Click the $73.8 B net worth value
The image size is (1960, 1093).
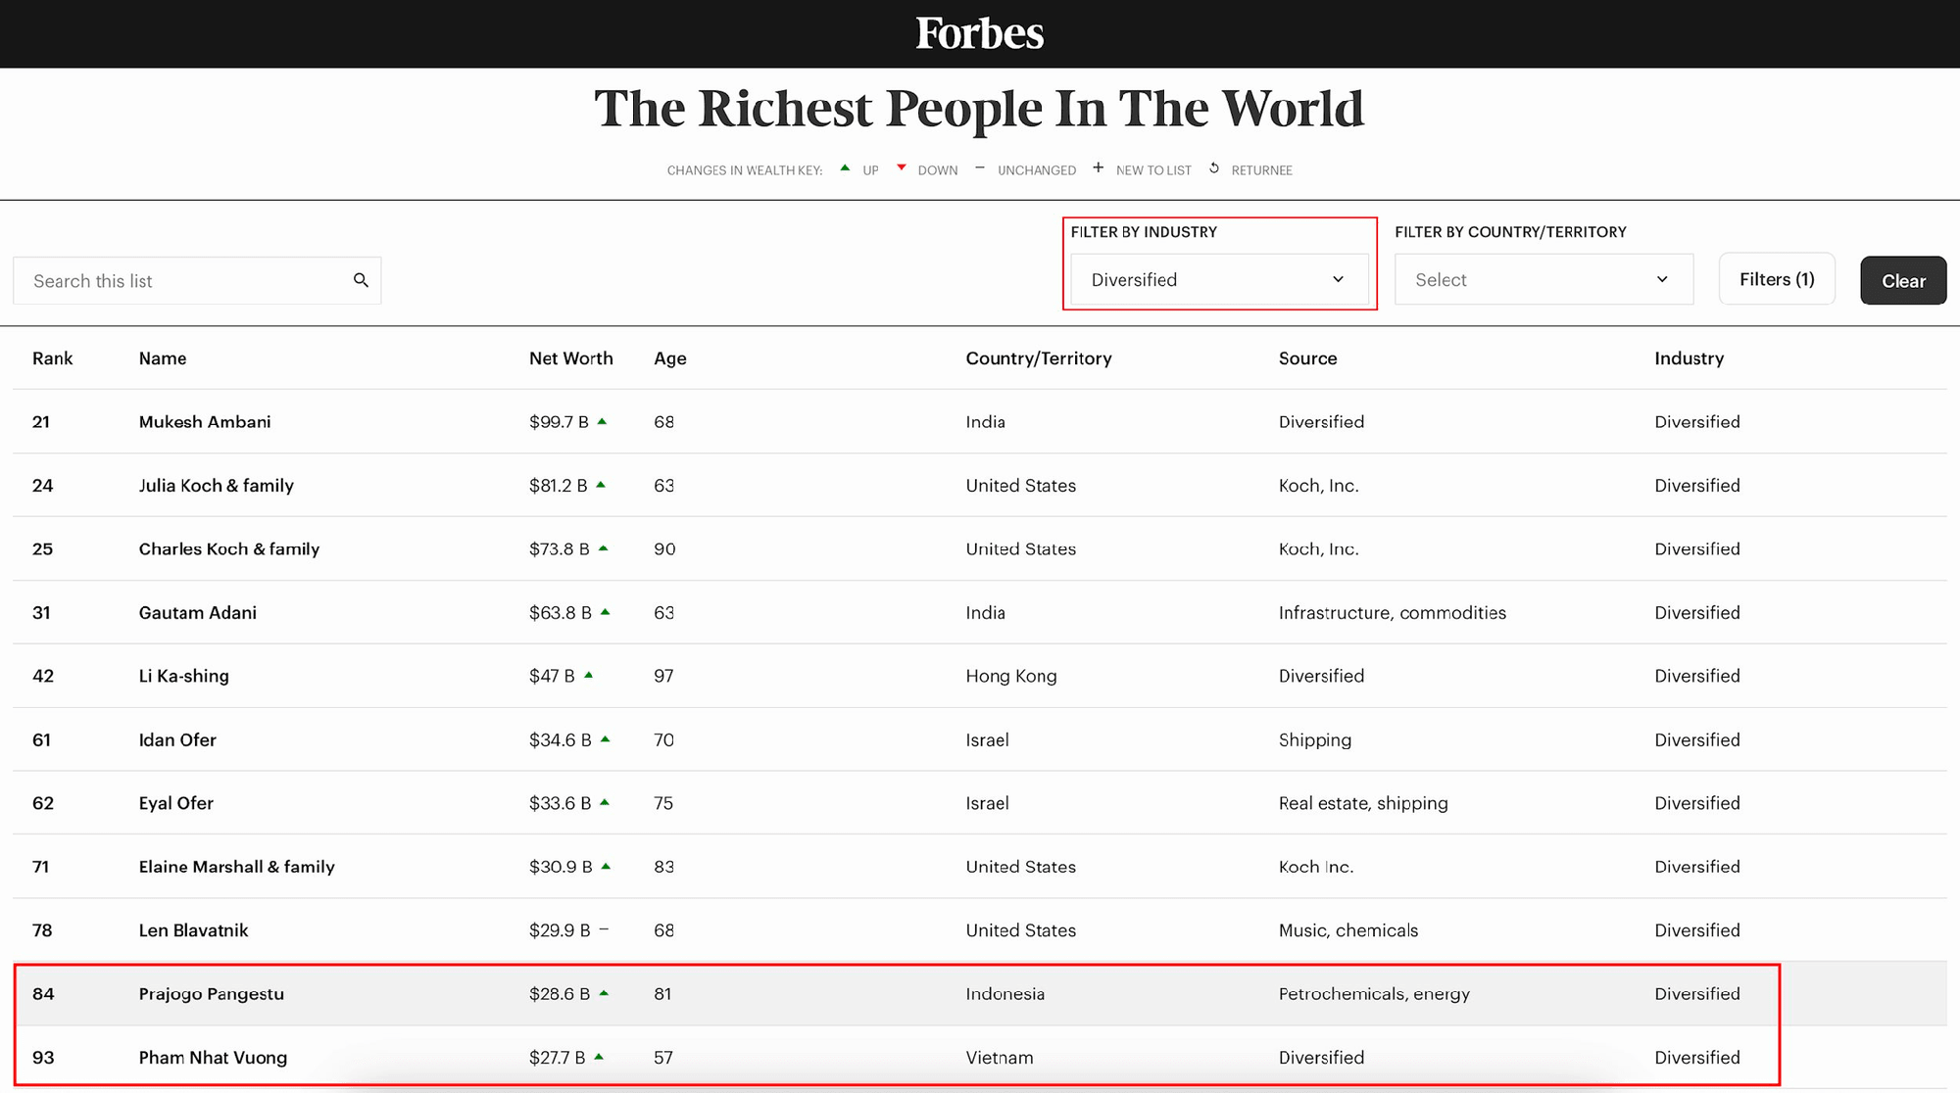(560, 549)
